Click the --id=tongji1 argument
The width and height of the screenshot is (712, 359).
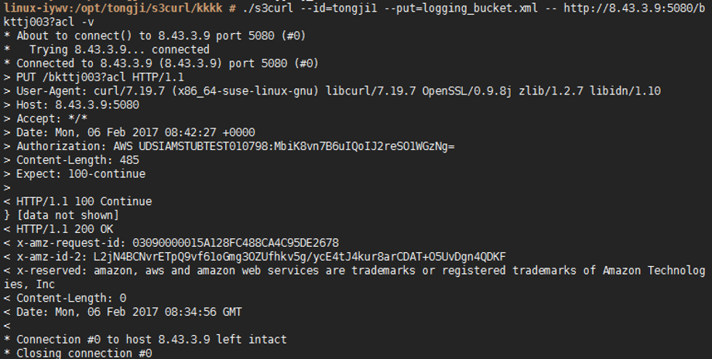pyautogui.click(x=345, y=8)
